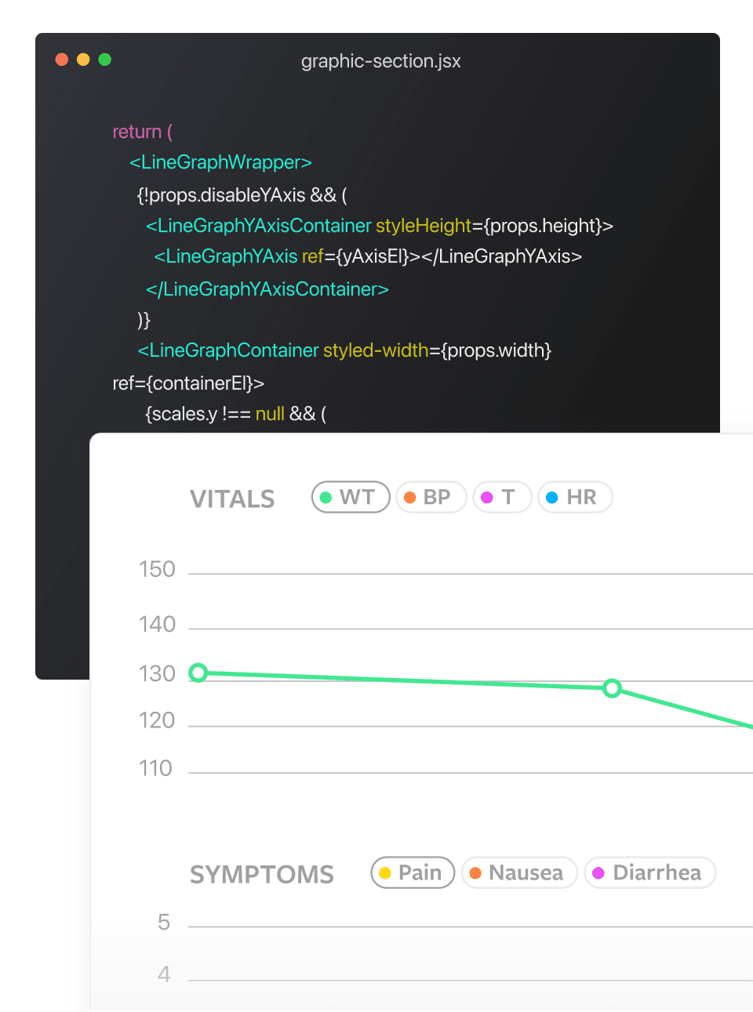The width and height of the screenshot is (753, 1012).
Task: Toggle the T temperature chip
Action: click(x=502, y=497)
